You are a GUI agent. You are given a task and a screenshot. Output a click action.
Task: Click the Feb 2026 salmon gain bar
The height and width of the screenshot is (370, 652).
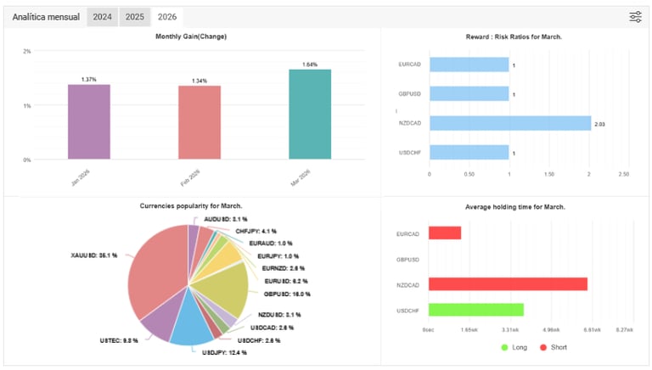click(200, 123)
